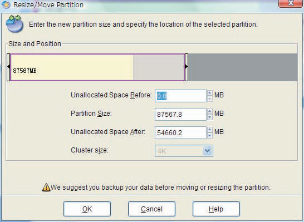Click the Unallocated Space Before label

coord(111,95)
